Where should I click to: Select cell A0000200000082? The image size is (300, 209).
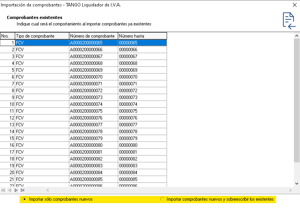(94, 159)
